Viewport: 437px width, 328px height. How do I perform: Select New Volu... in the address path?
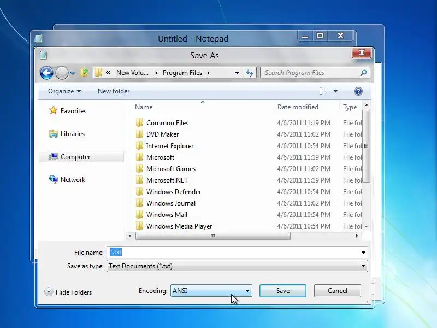(x=132, y=73)
